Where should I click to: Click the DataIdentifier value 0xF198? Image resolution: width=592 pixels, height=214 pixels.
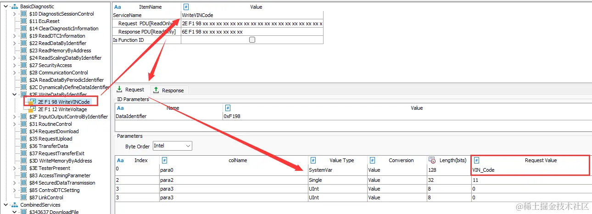[x=407, y=116]
